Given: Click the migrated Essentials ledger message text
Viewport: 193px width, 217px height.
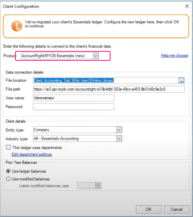Looking at the screenshot, I should click(x=102, y=24).
